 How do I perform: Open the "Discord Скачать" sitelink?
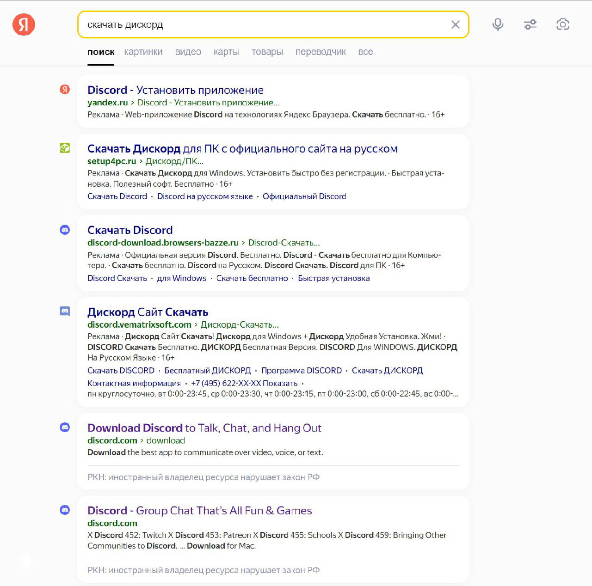pos(117,278)
